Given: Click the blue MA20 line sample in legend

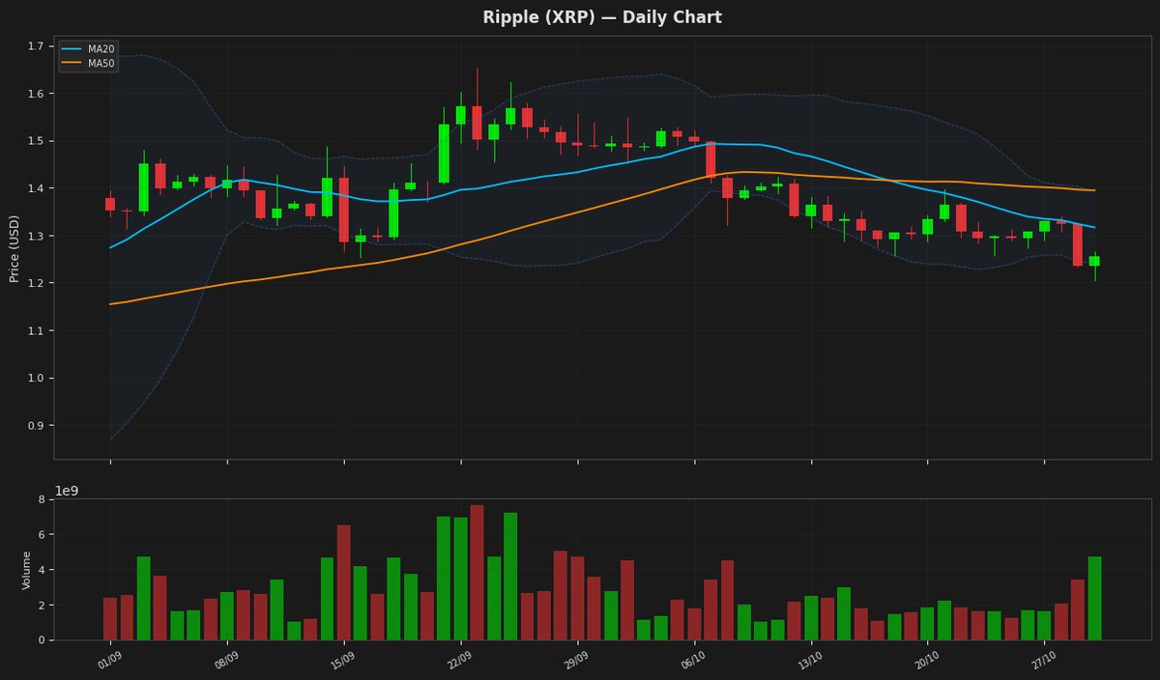Looking at the screenshot, I should pyautogui.click(x=73, y=50).
